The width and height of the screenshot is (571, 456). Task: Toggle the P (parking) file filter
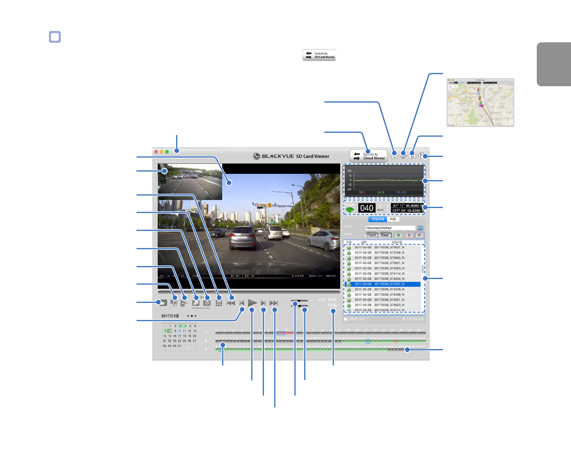pyautogui.click(x=419, y=235)
